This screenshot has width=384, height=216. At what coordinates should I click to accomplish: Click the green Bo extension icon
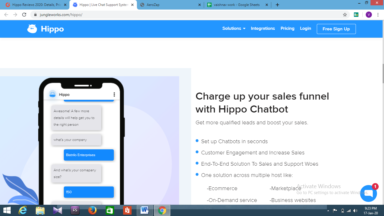pyautogui.click(x=356, y=15)
